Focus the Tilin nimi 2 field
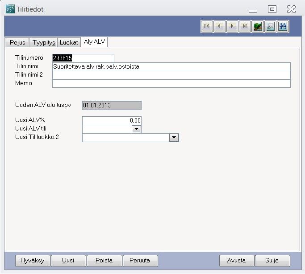Viewport: 305px width, 274px height. (171, 75)
